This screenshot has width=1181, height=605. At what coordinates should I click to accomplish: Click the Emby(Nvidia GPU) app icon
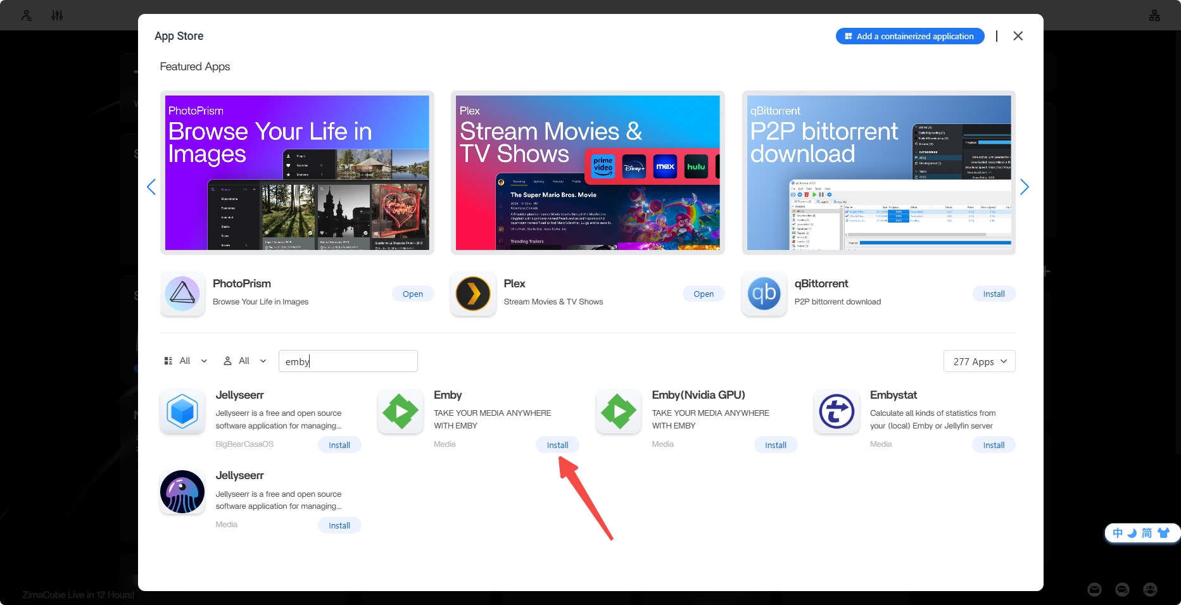pos(619,411)
